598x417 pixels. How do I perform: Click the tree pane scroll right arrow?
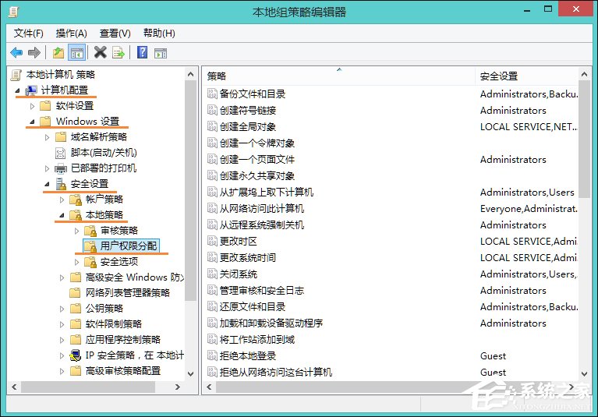tap(177, 387)
